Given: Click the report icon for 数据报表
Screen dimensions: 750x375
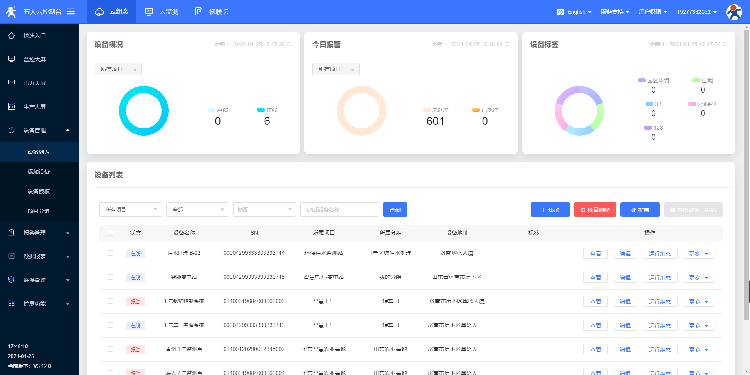Looking at the screenshot, I should (x=11, y=256).
